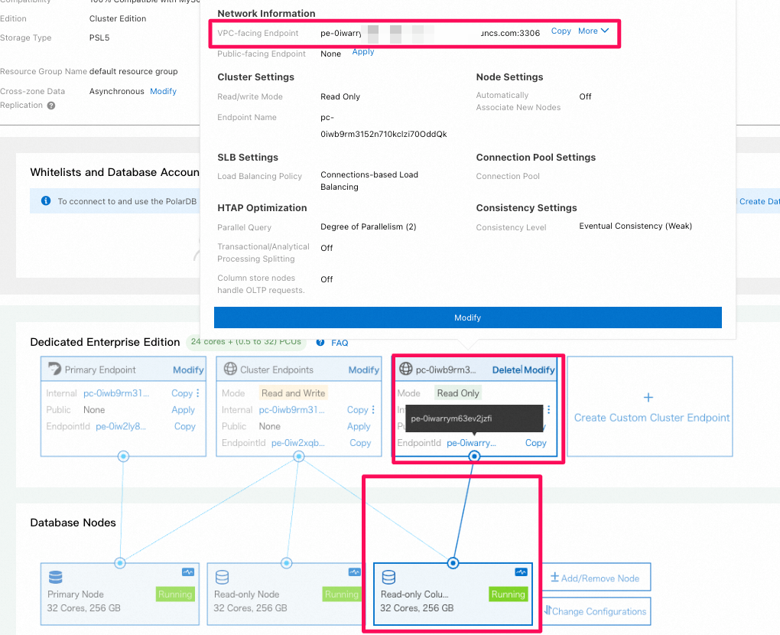The image size is (780, 635).
Task: Apply for Primary Endpoint public address
Action: pyautogui.click(x=183, y=409)
